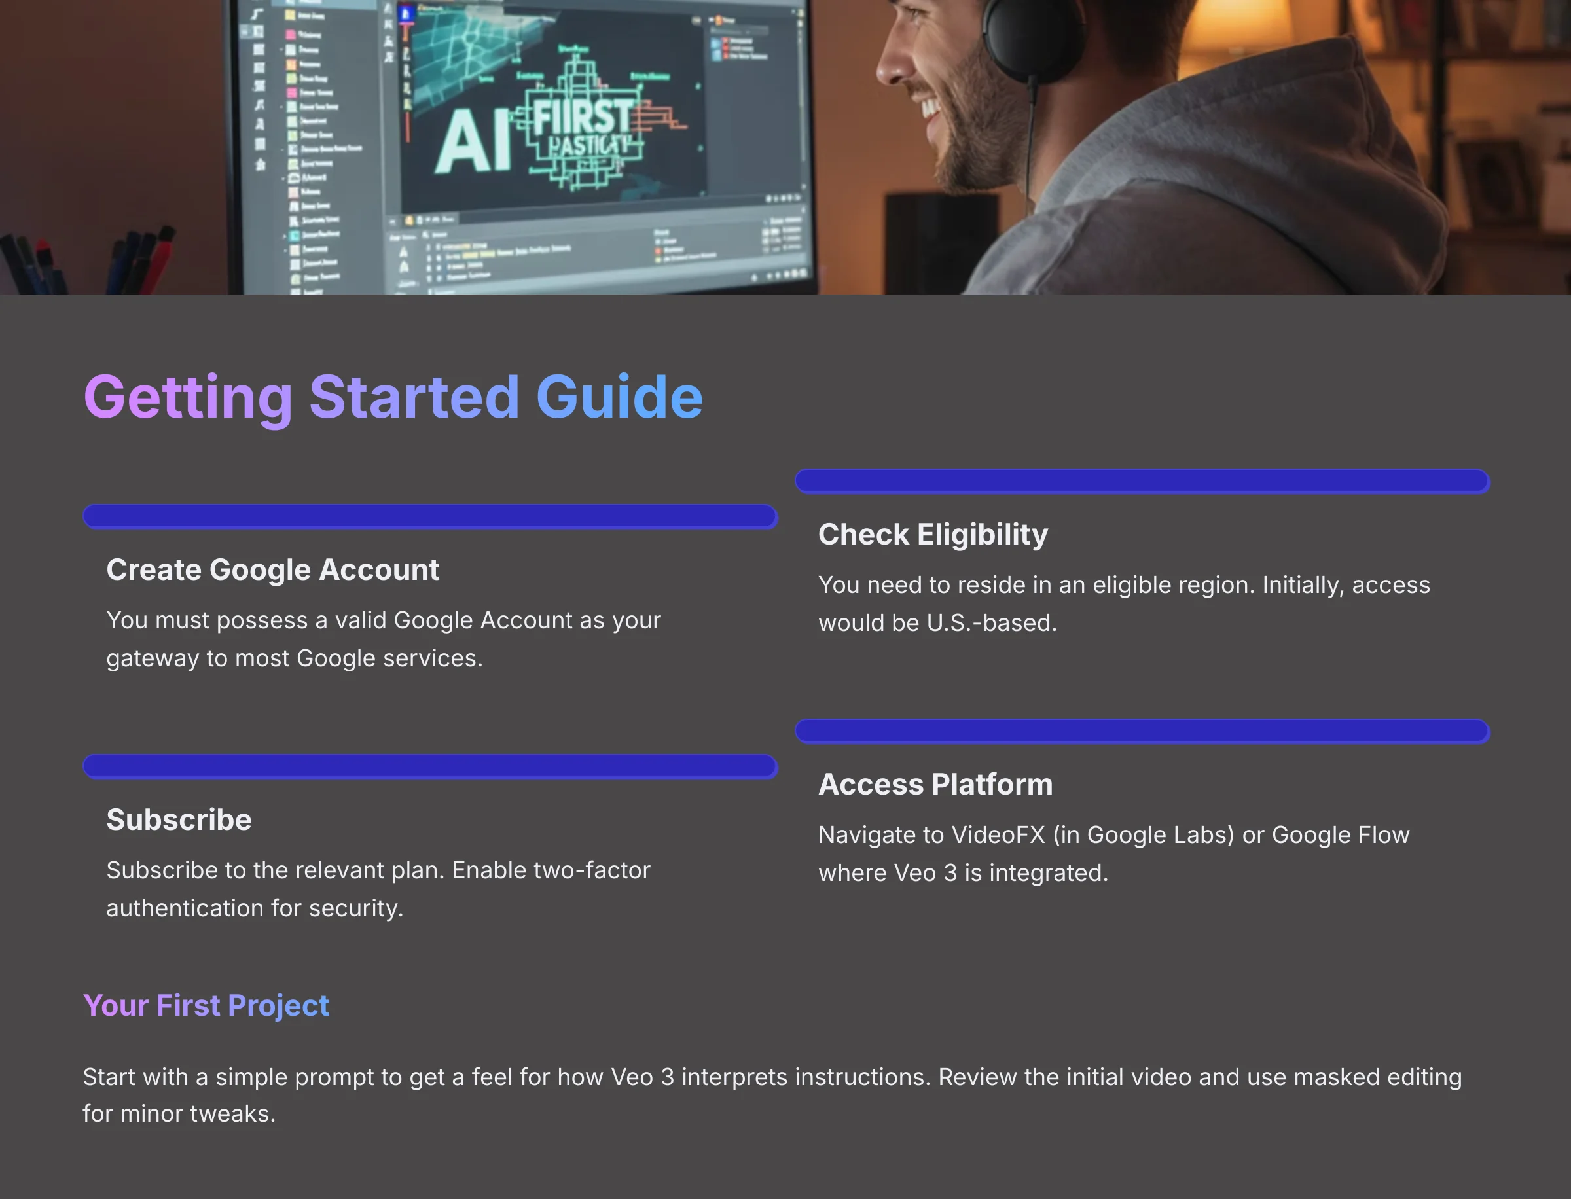Viewport: 1571px width, 1199px height.
Task: Click the 'Your First Project' subheading
Action: coord(206,1005)
